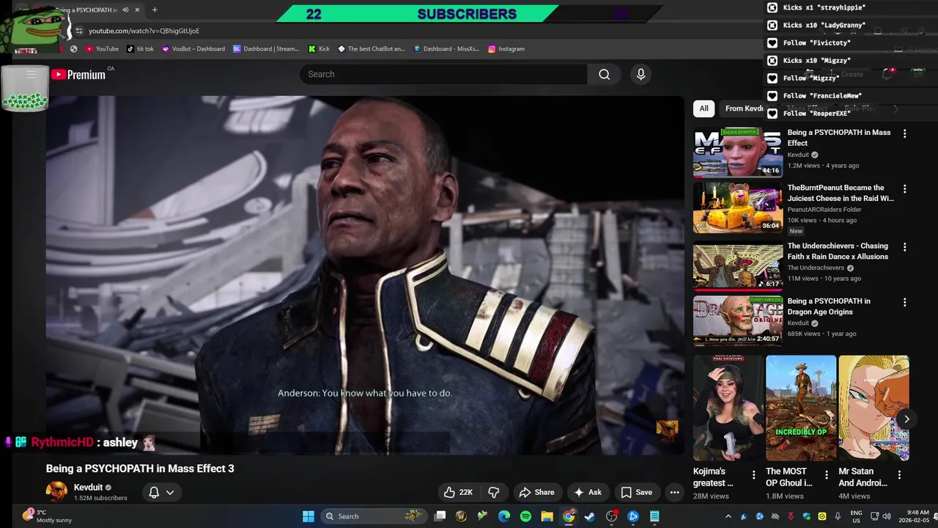Viewport: 938px width, 528px height.
Task: Click the Kevduit watermark in the video corner
Action: click(667, 430)
